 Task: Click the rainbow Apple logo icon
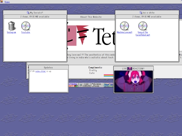[2, 2]
